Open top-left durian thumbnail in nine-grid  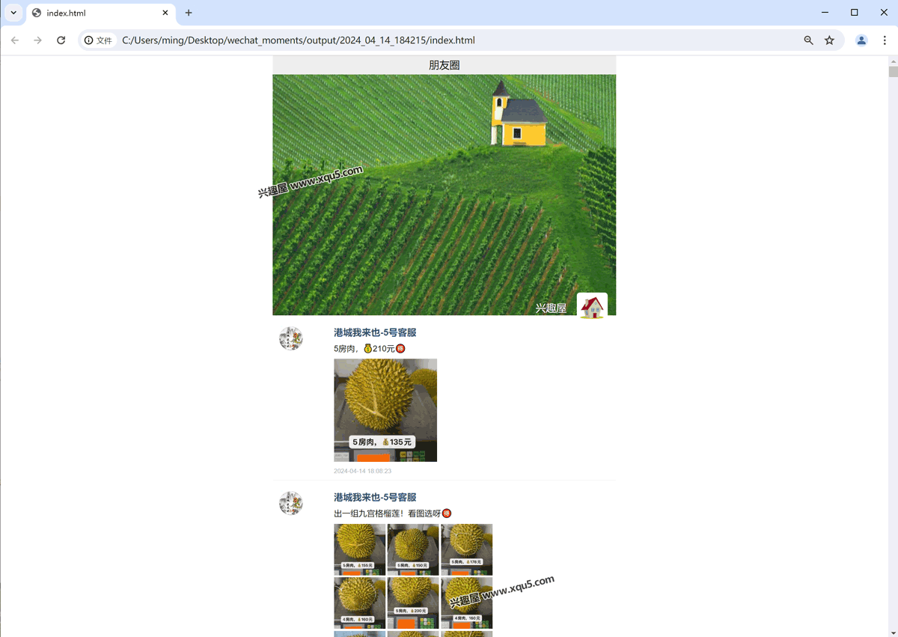(x=360, y=549)
